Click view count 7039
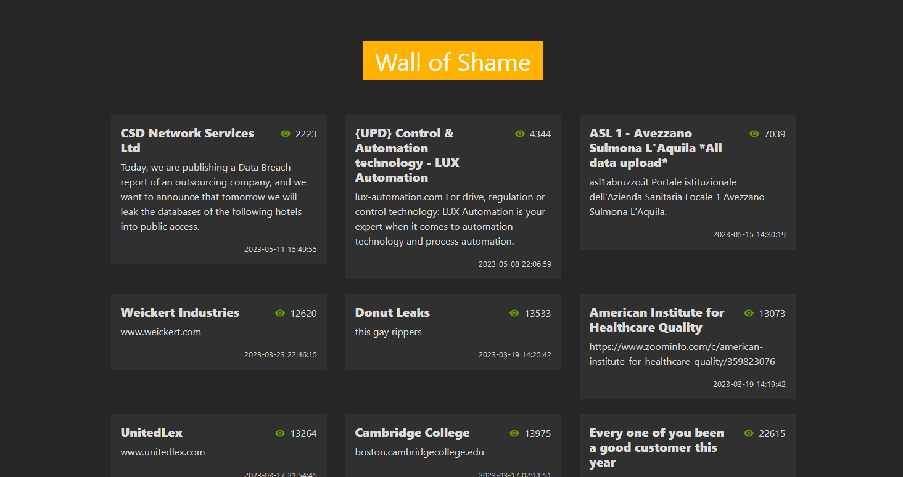Image resolution: width=903 pixels, height=477 pixels. tap(775, 134)
